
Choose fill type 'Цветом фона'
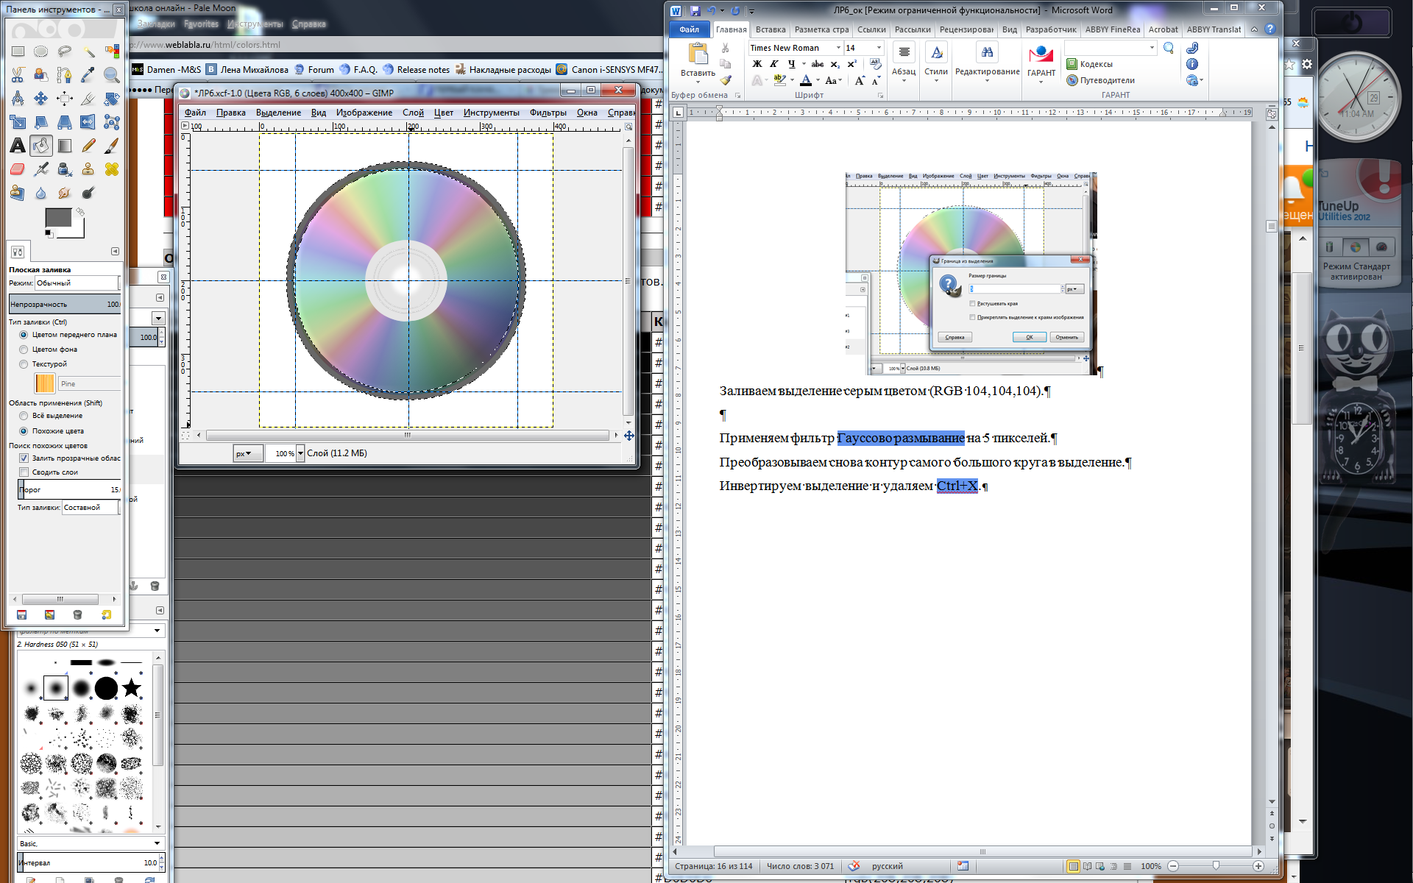coord(24,350)
